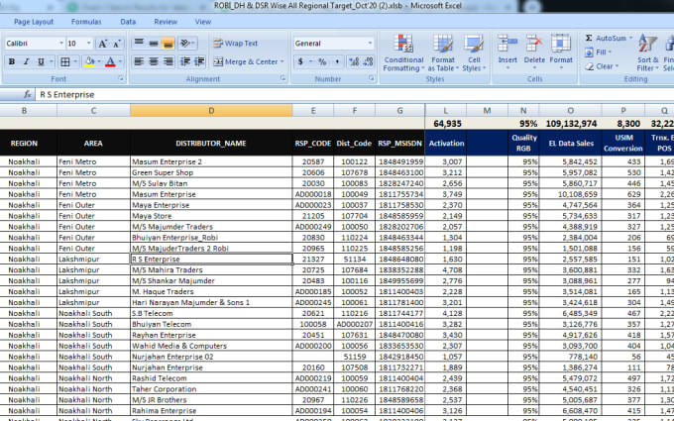Apply the yellow Fill Color

coord(89,61)
